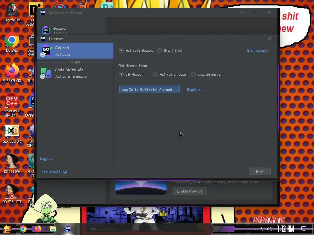Click the Exit button in Licenses dialog
This screenshot has width=314, height=235.
(x=260, y=171)
